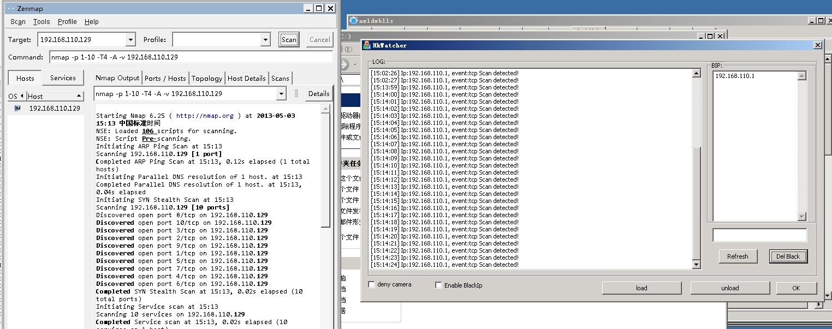Click the Zenmap title bar eye icon

(10, 8)
